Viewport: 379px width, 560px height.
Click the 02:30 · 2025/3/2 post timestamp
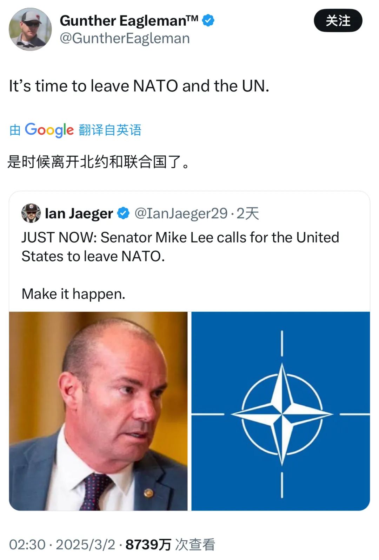click(x=62, y=545)
